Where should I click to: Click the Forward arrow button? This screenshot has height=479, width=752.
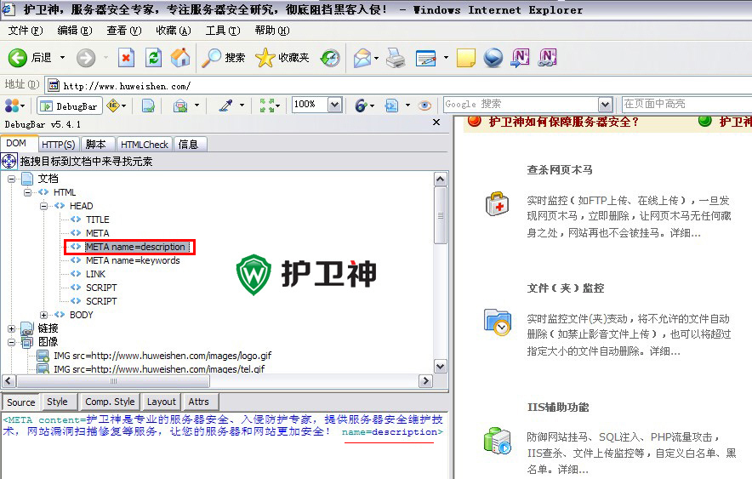[x=86, y=58]
